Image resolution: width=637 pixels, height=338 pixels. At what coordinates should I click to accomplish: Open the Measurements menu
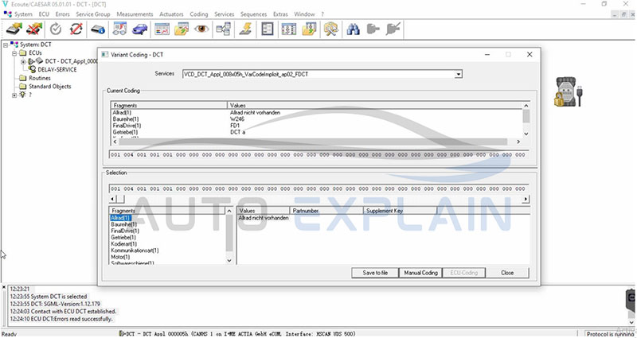[135, 14]
